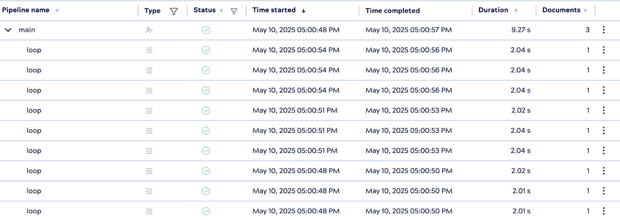Screen dimensions: 620x220
Task: Click the Documents column sort arrow
Action: pyautogui.click(x=585, y=11)
